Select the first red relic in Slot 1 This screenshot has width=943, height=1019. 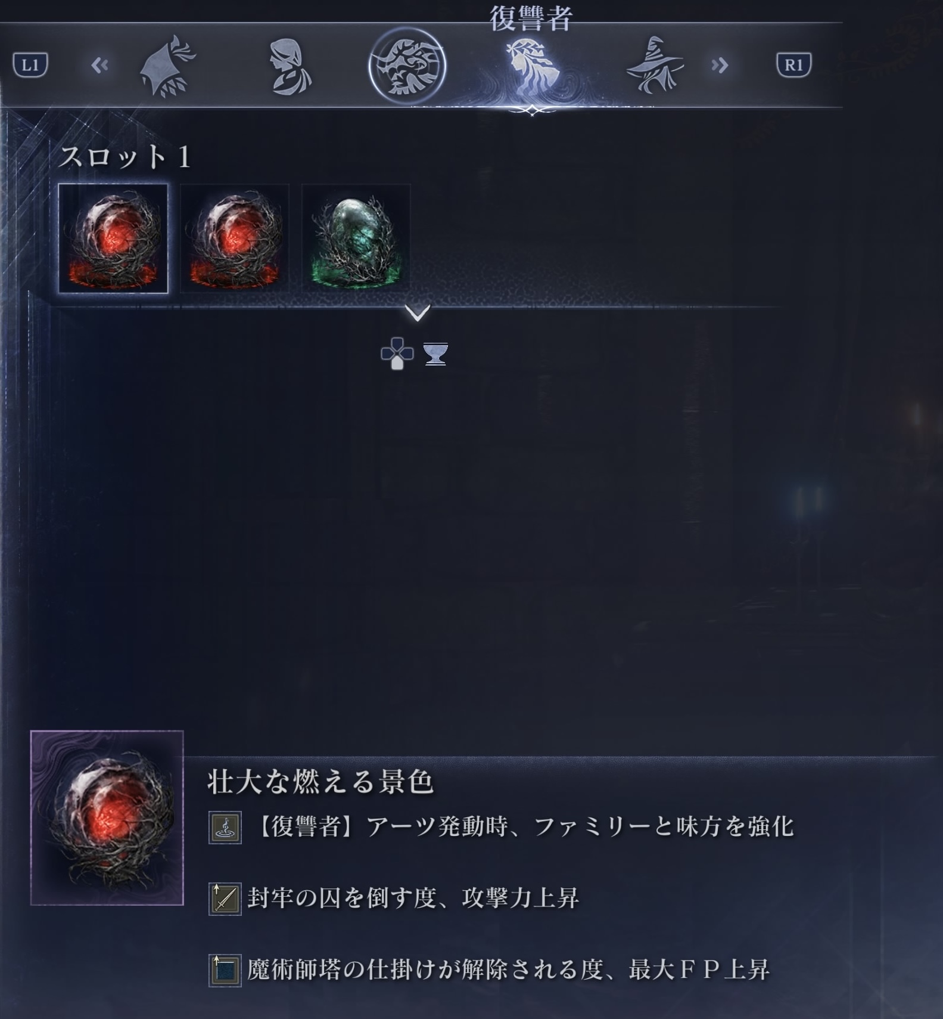[113, 239]
